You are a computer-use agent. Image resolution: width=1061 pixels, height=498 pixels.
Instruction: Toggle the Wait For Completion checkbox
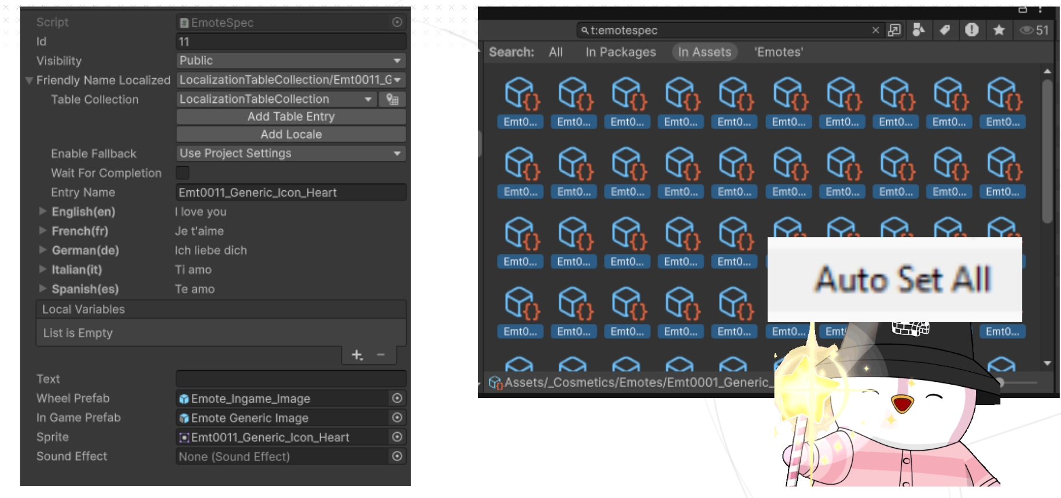(183, 172)
